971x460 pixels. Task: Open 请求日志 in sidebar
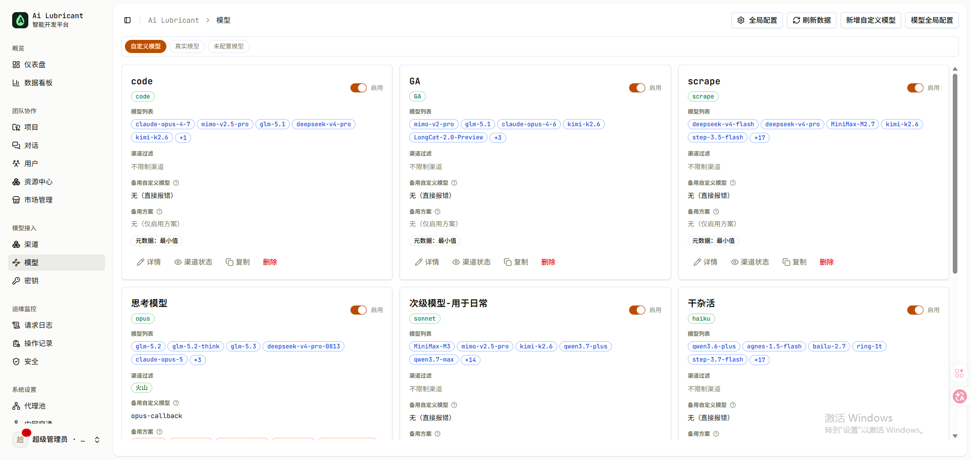click(57, 325)
